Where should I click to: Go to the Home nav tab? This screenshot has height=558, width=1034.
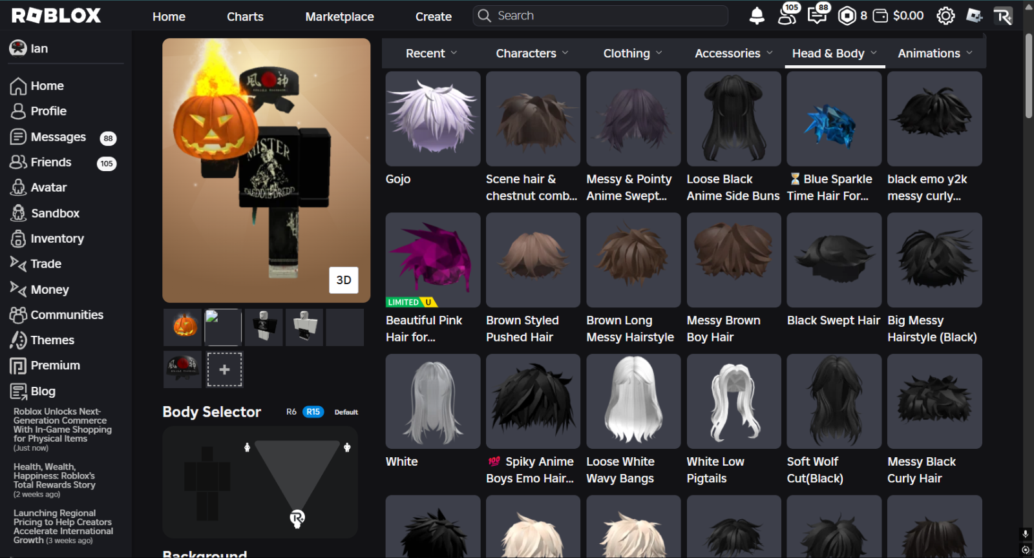pyautogui.click(x=169, y=17)
